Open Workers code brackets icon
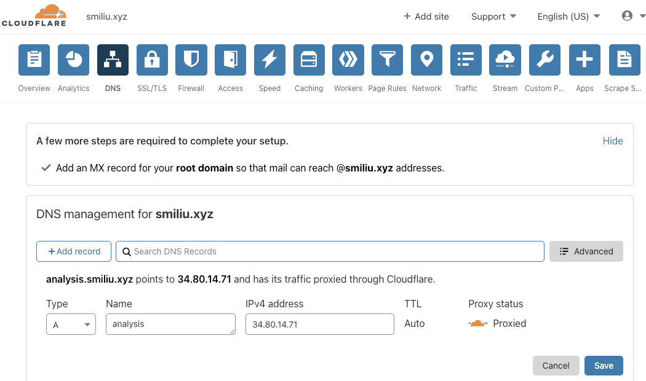The height and width of the screenshot is (381, 646). click(x=348, y=60)
